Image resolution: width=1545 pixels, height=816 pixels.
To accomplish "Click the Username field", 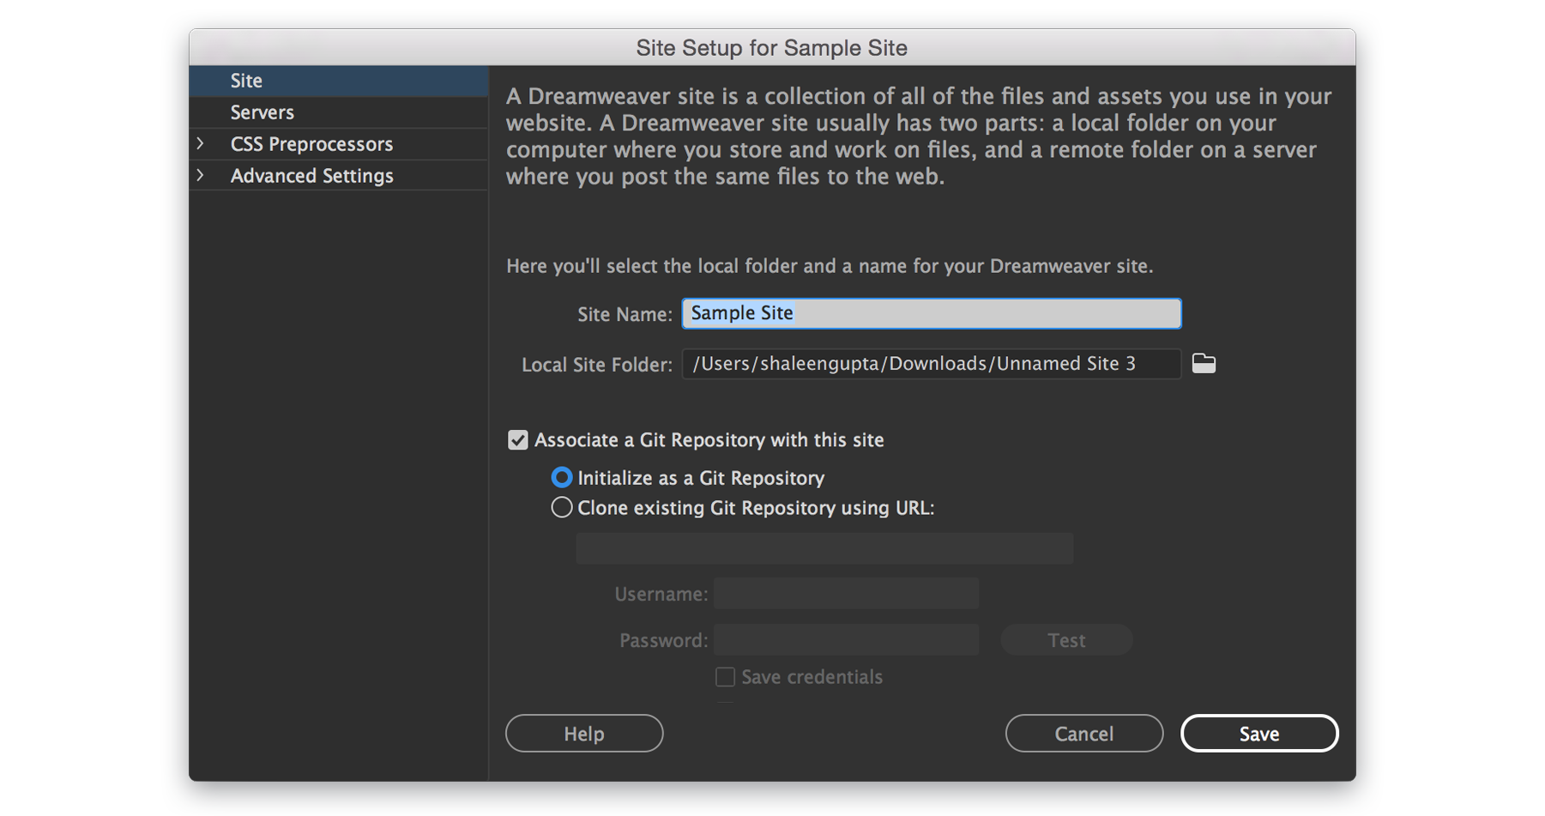I will (x=846, y=593).
